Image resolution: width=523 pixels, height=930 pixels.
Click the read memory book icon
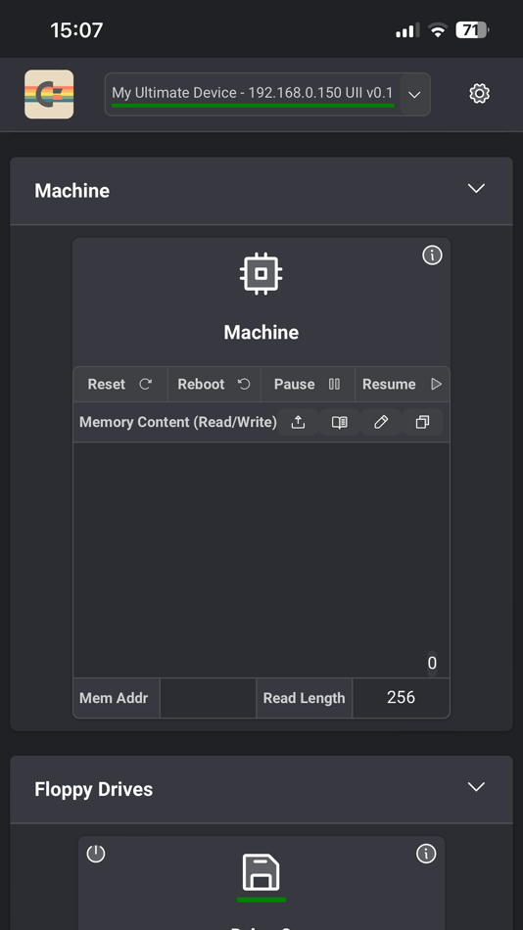pos(340,422)
